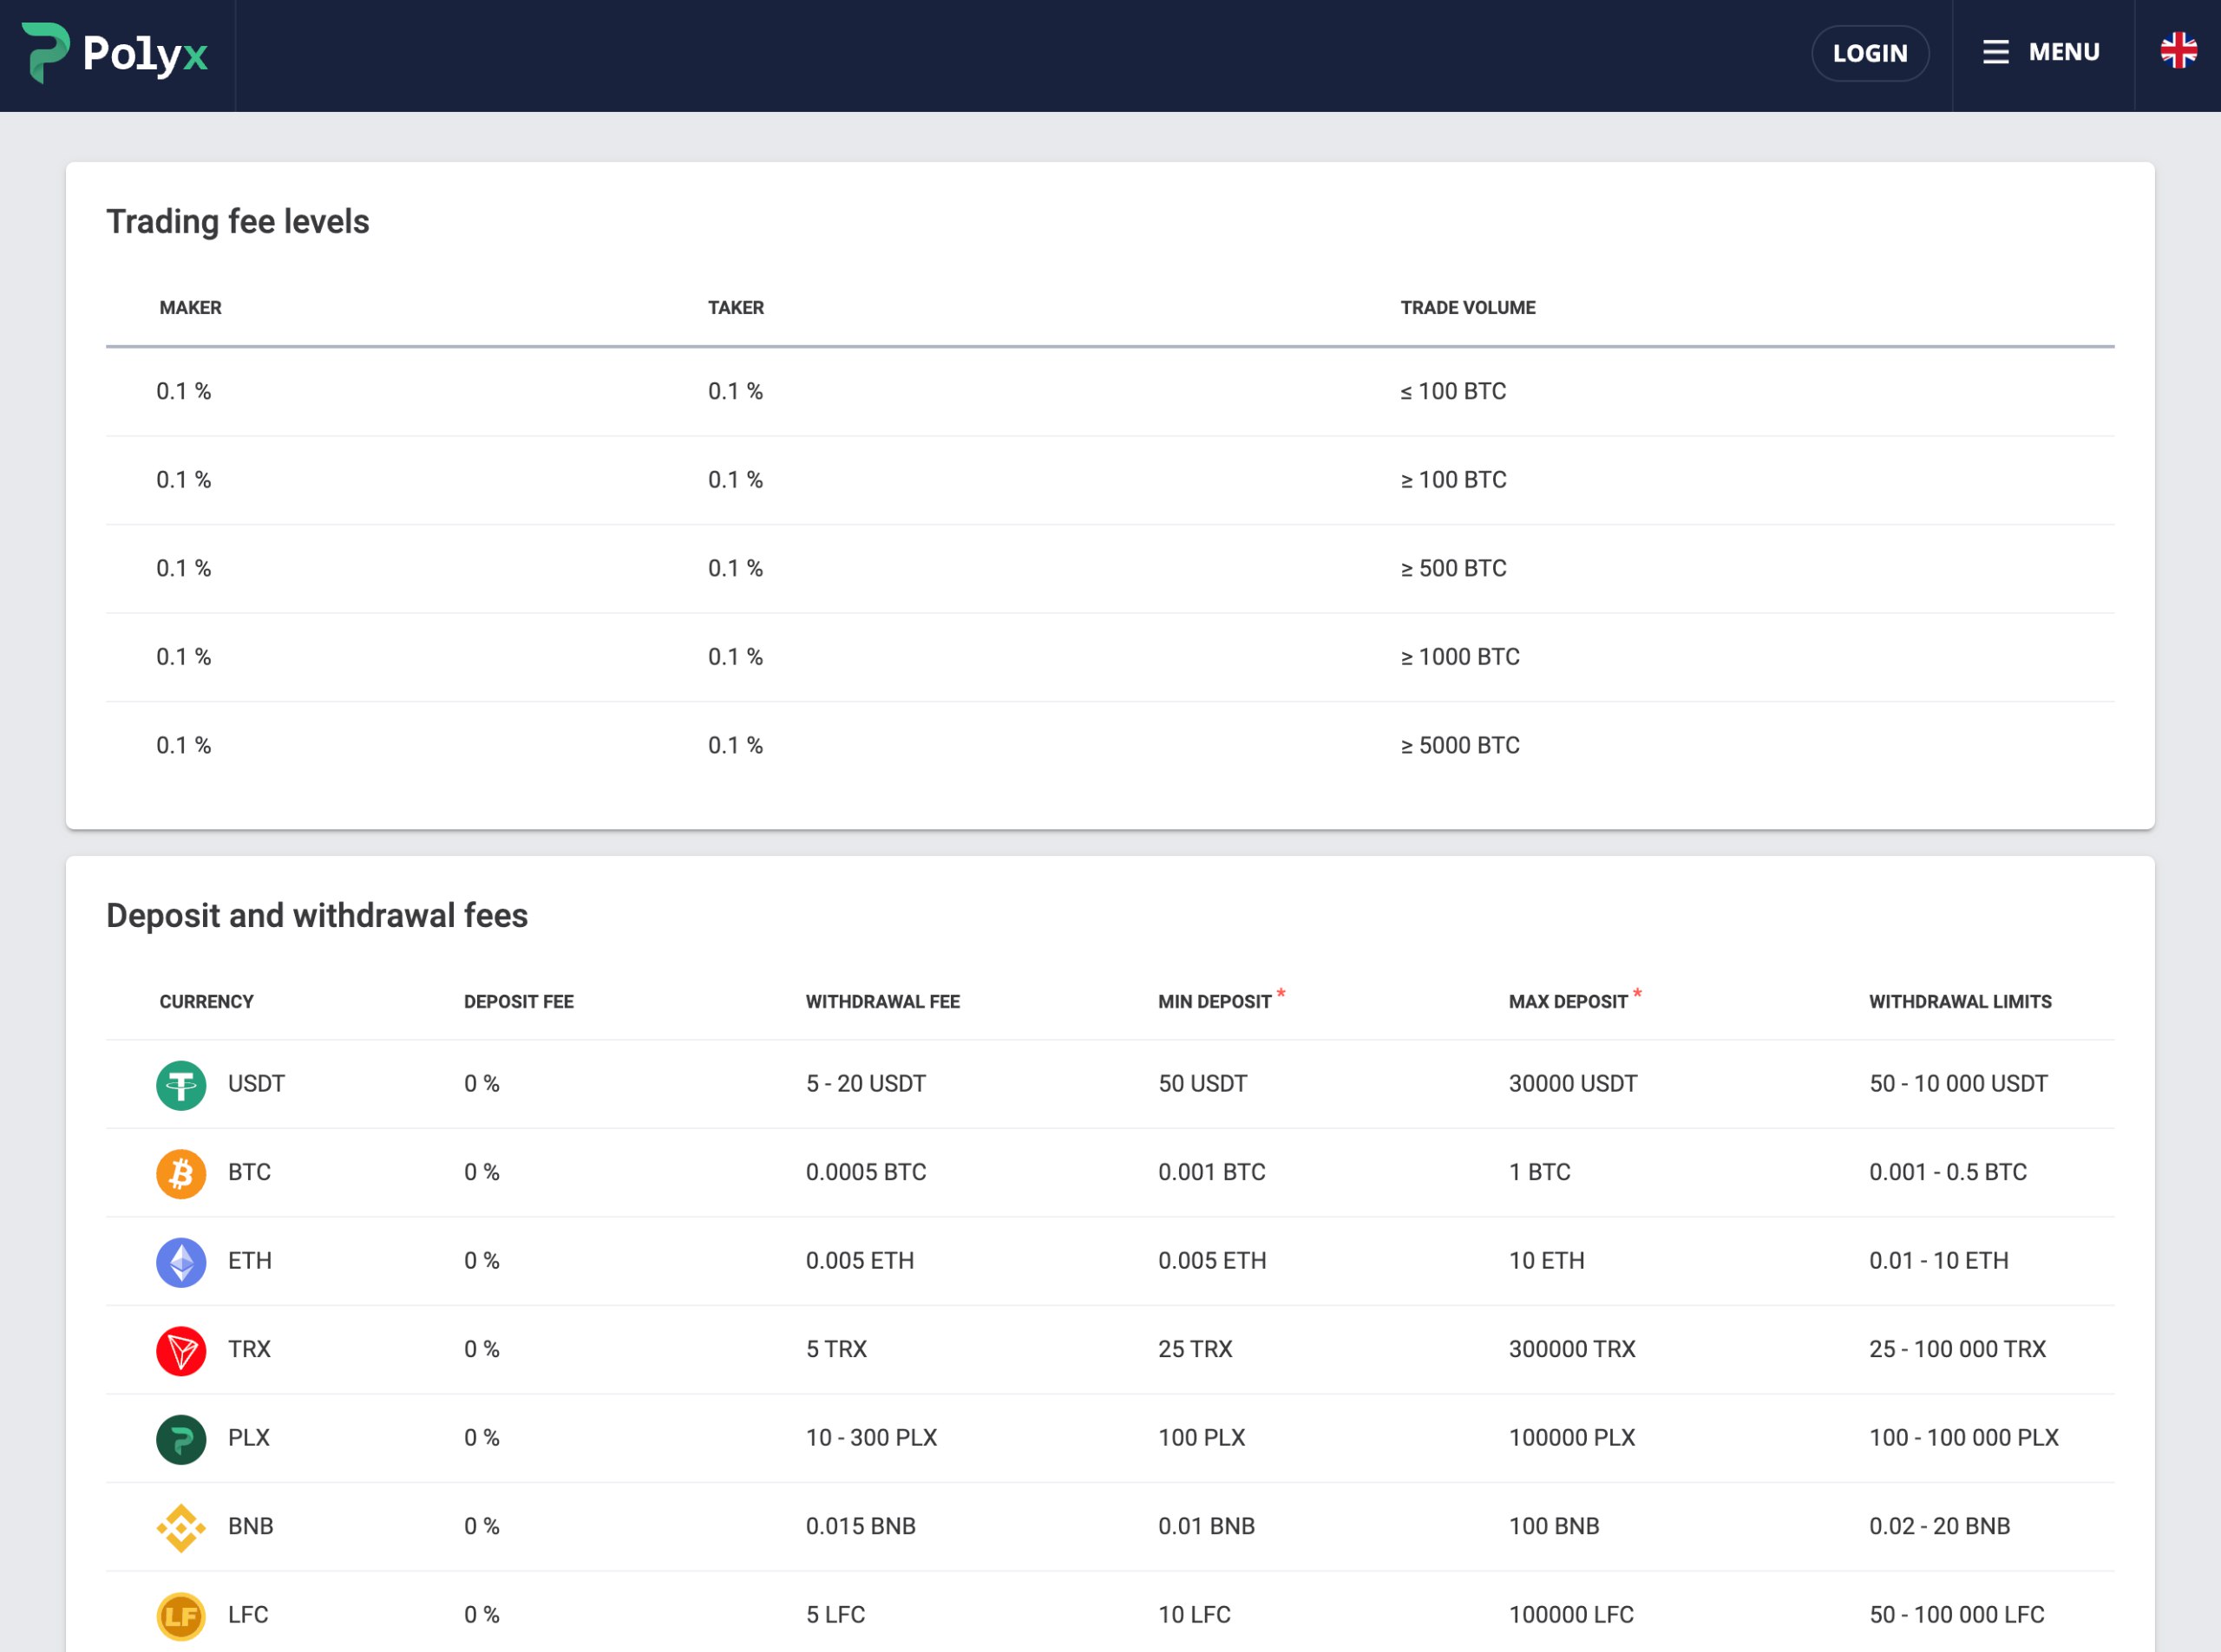
Task: Click the PLX token icon
Action: (181, 1439)
